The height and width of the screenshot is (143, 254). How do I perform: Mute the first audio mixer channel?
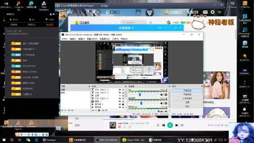click(162, 95)
